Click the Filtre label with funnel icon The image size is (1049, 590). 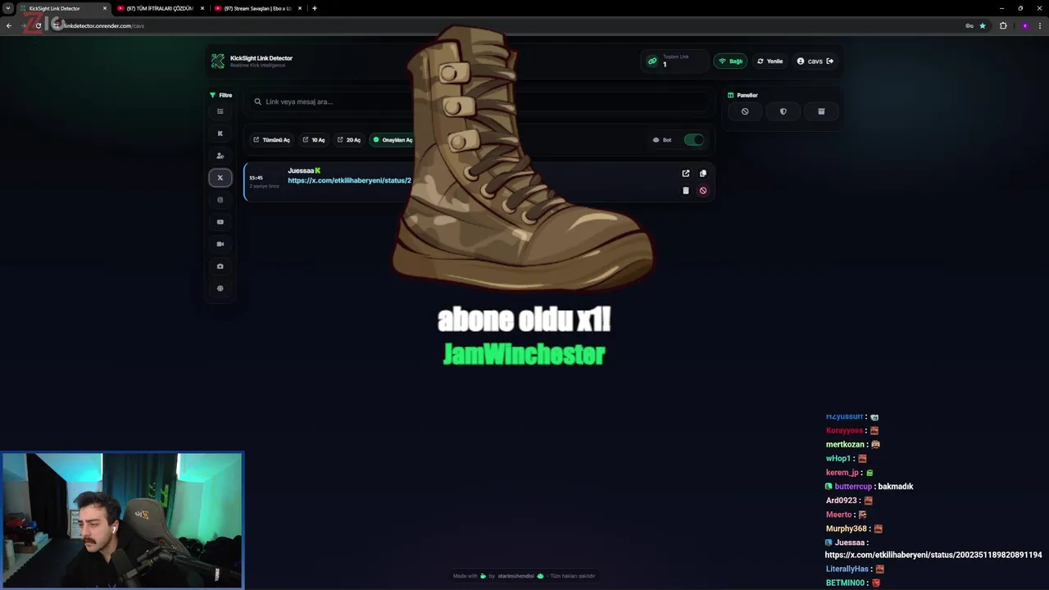click(x=220, y=95)
